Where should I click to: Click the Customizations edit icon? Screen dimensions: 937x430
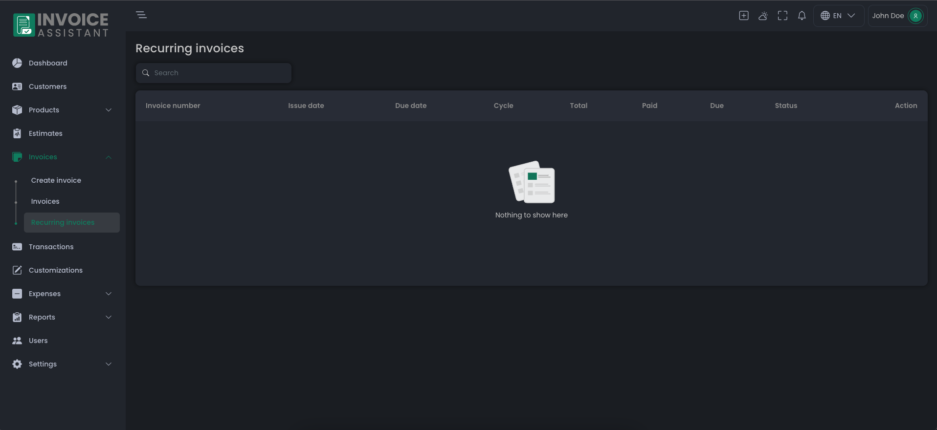[17, 270]
